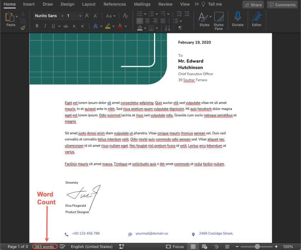301x250 pixels.
Task: Start Dictate voice typing
Action: (238, 19)
